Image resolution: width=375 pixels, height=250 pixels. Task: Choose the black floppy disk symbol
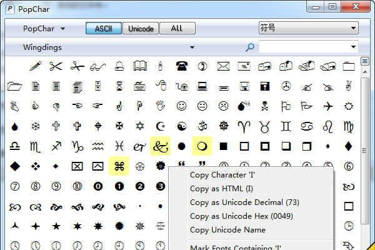(265, 86)
